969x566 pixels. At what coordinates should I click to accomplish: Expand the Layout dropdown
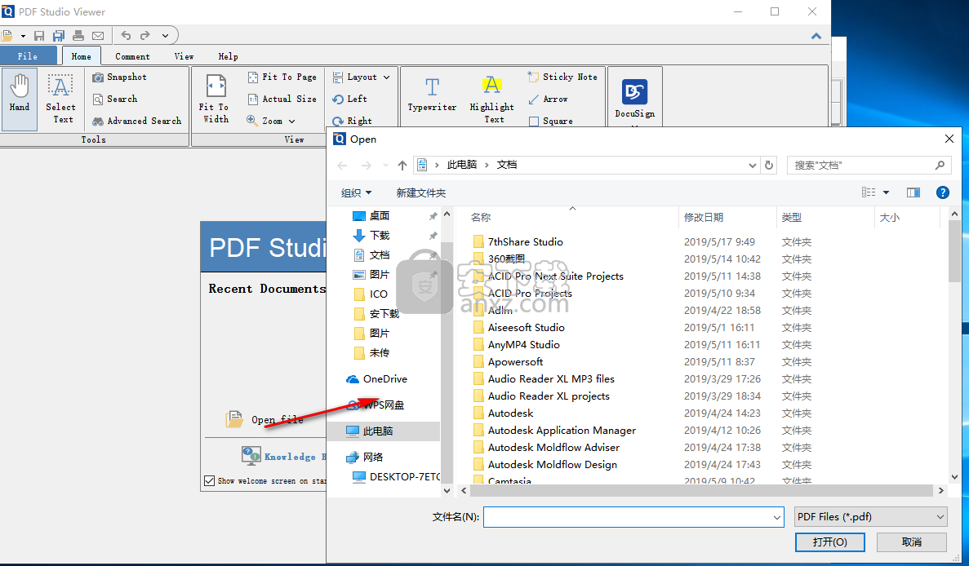tap(387, 77)
